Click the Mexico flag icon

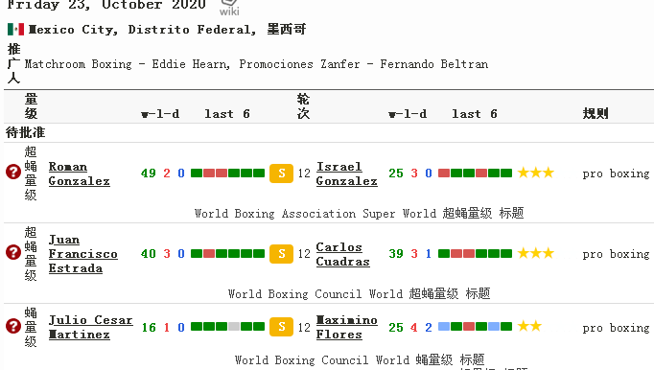pos(16,29)
